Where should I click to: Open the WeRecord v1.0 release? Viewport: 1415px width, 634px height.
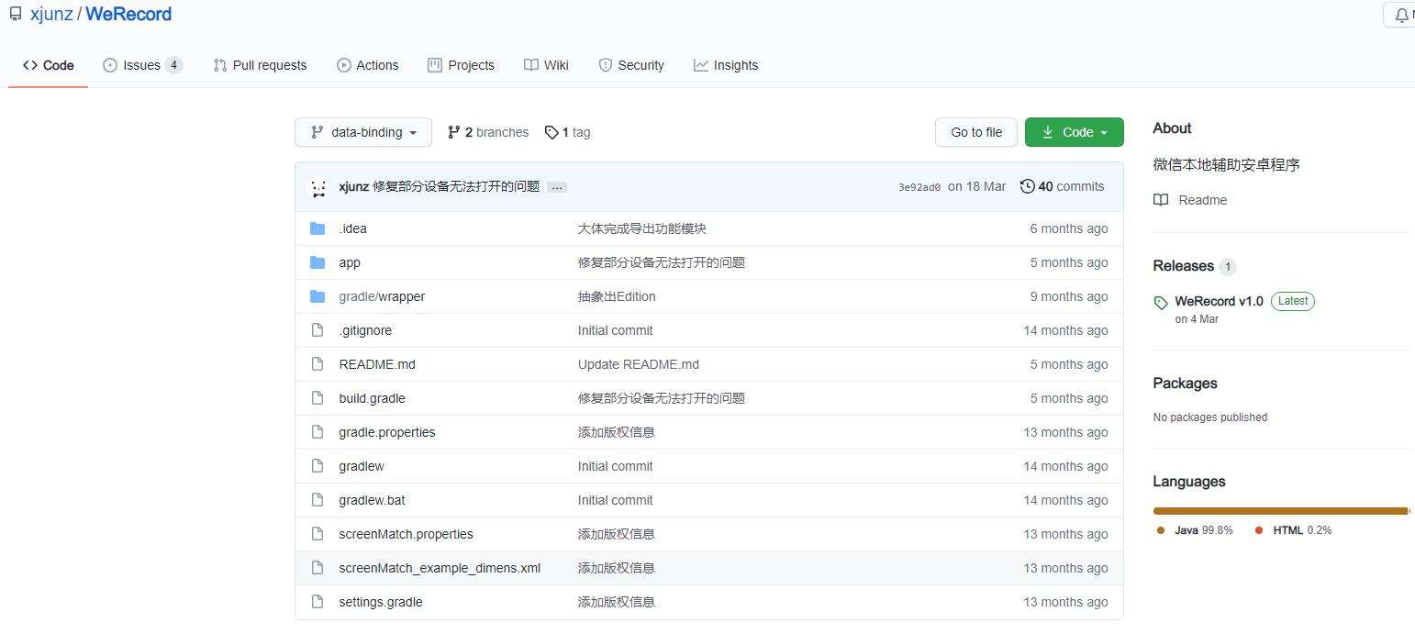[1218, 301]
